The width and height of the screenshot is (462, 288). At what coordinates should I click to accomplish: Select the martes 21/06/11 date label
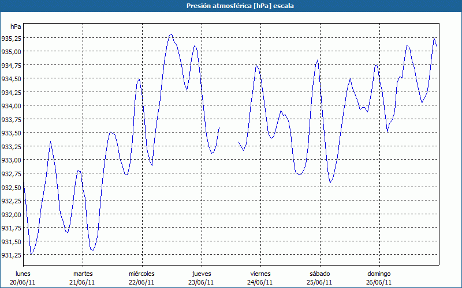click(x=83, y=278)
